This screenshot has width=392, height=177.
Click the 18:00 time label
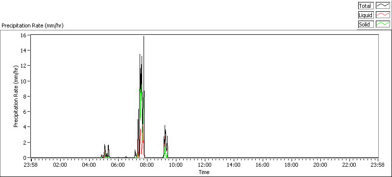[292, 165]
